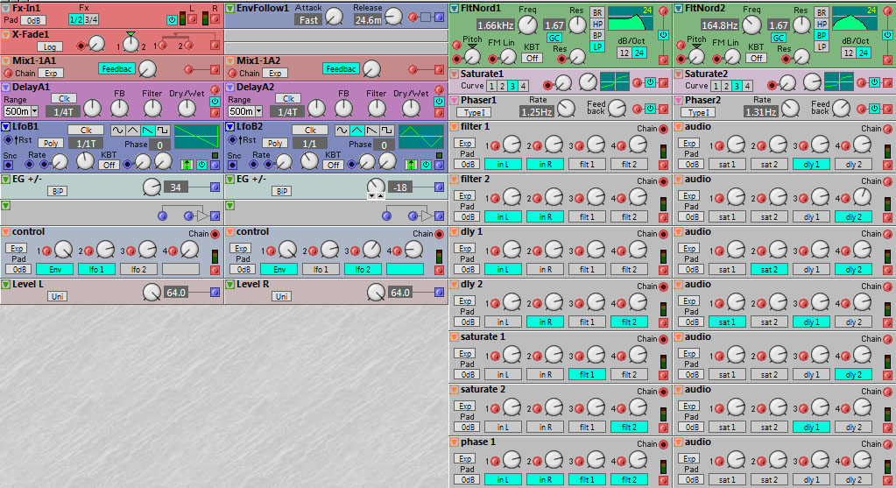This screenshot has height=488, width=896.
Task: Click the Poly button in LfoB1
Action: tap(50, 143)
